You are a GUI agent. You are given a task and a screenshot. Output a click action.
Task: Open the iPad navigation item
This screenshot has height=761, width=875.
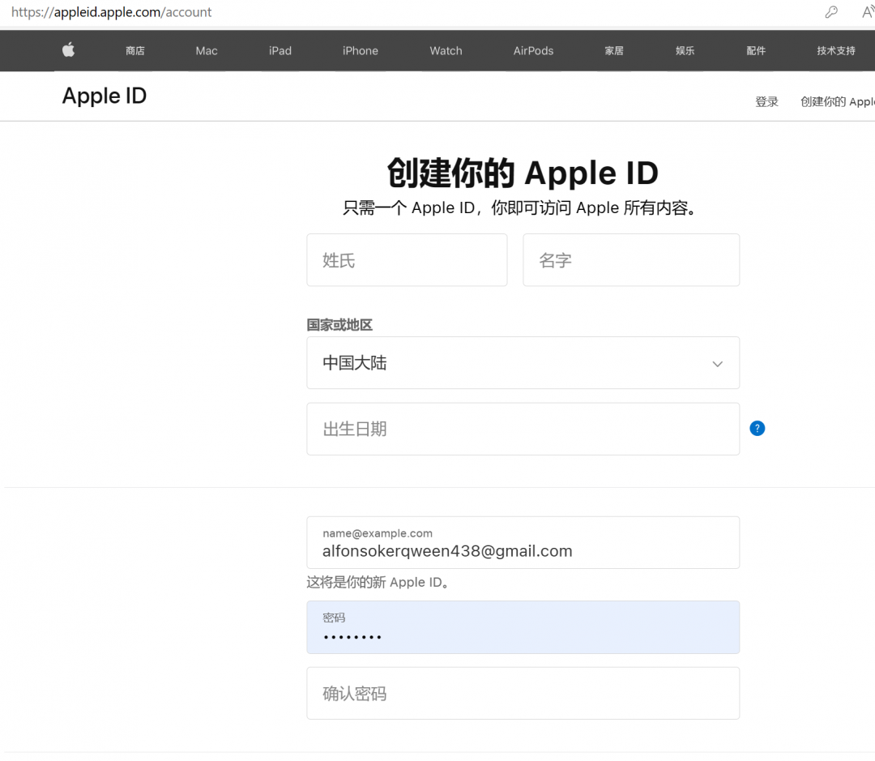point(280,50)
